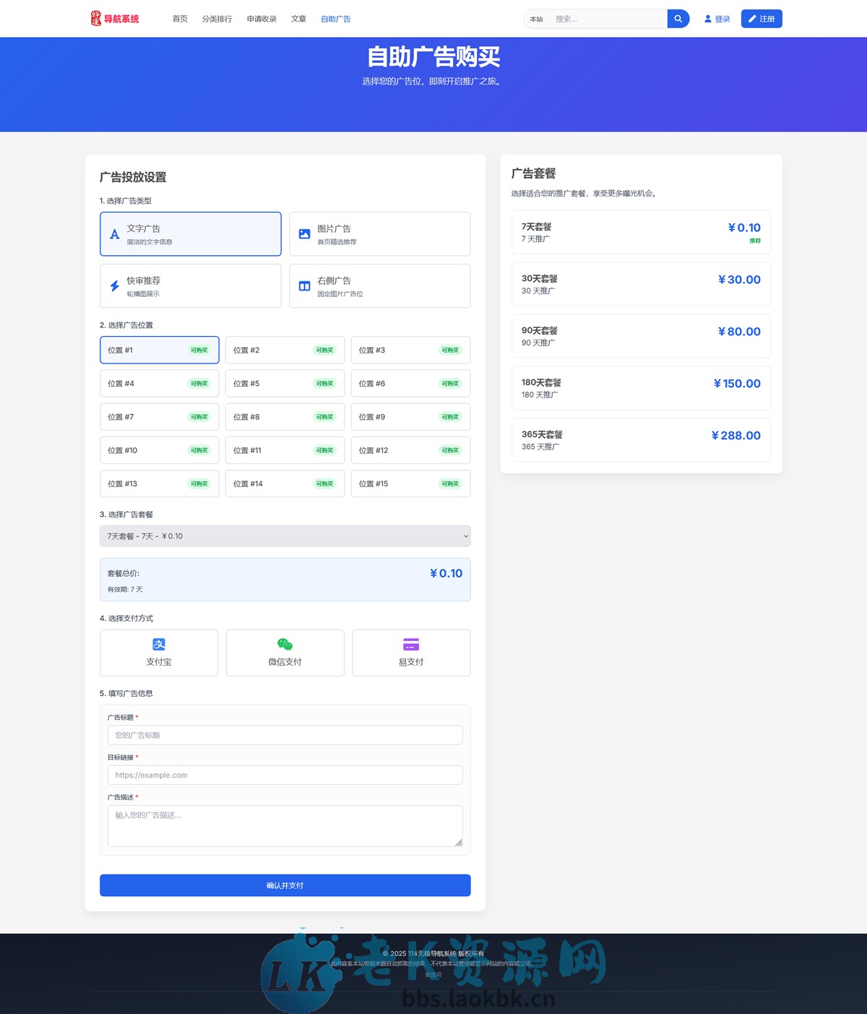Pick the 易支付 card payment icon
Screen dimensions: 867x1014
[411, 645]
